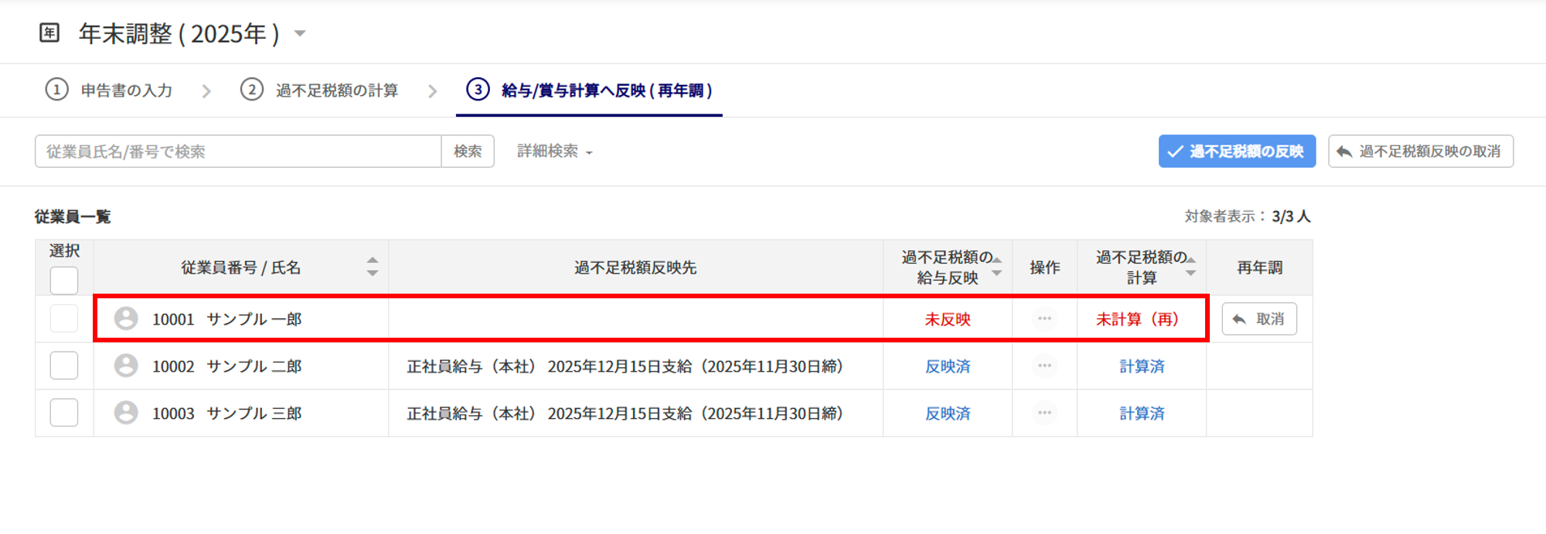This screenshot has width=1546, height=534.
Task: Click the 対象者表示：3/3 人 count text
Action: 1248,216
